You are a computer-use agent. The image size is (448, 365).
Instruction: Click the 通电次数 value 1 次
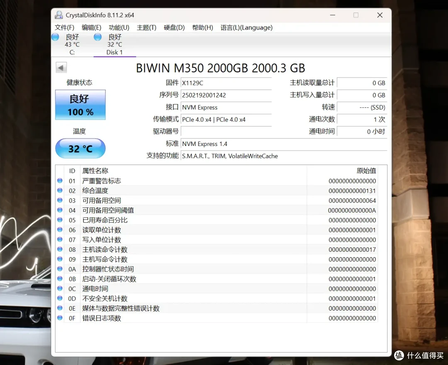[x=362, y=120]
